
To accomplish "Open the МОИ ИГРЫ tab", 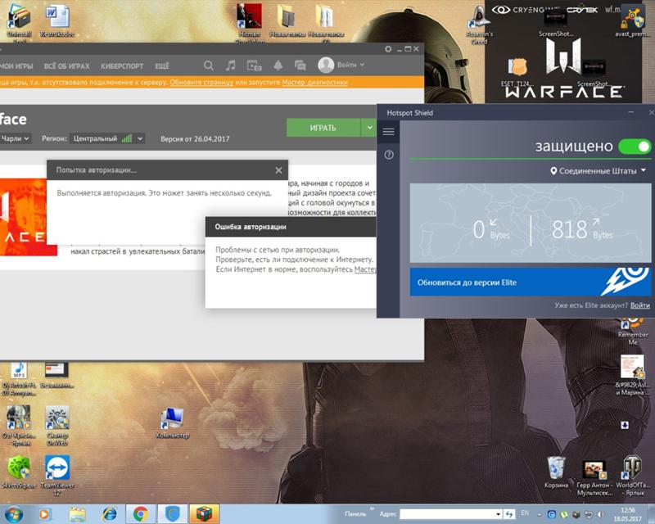I will point(16,66).
